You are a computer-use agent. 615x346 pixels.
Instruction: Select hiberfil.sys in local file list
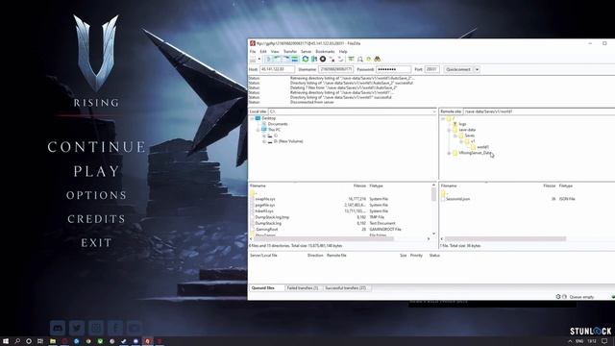[264, 211]
